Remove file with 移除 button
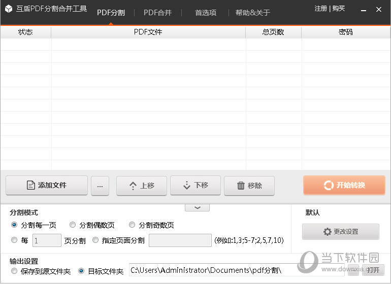391x284 pixels. [249, 186]
